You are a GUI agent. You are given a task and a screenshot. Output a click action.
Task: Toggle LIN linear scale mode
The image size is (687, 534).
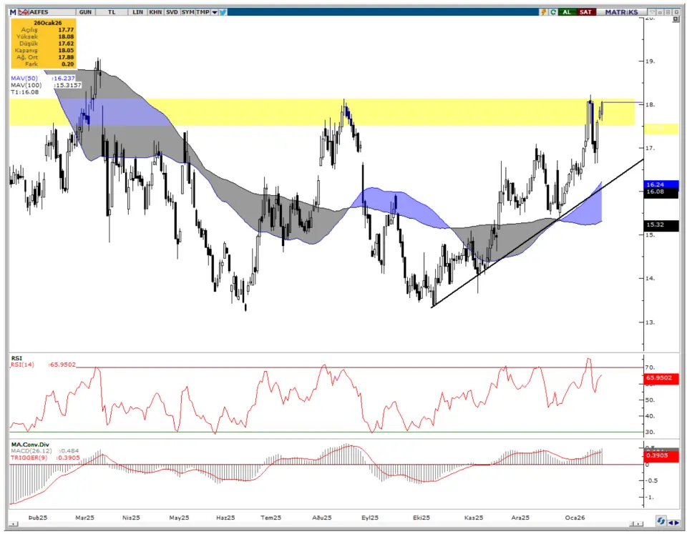click(137, 12)
